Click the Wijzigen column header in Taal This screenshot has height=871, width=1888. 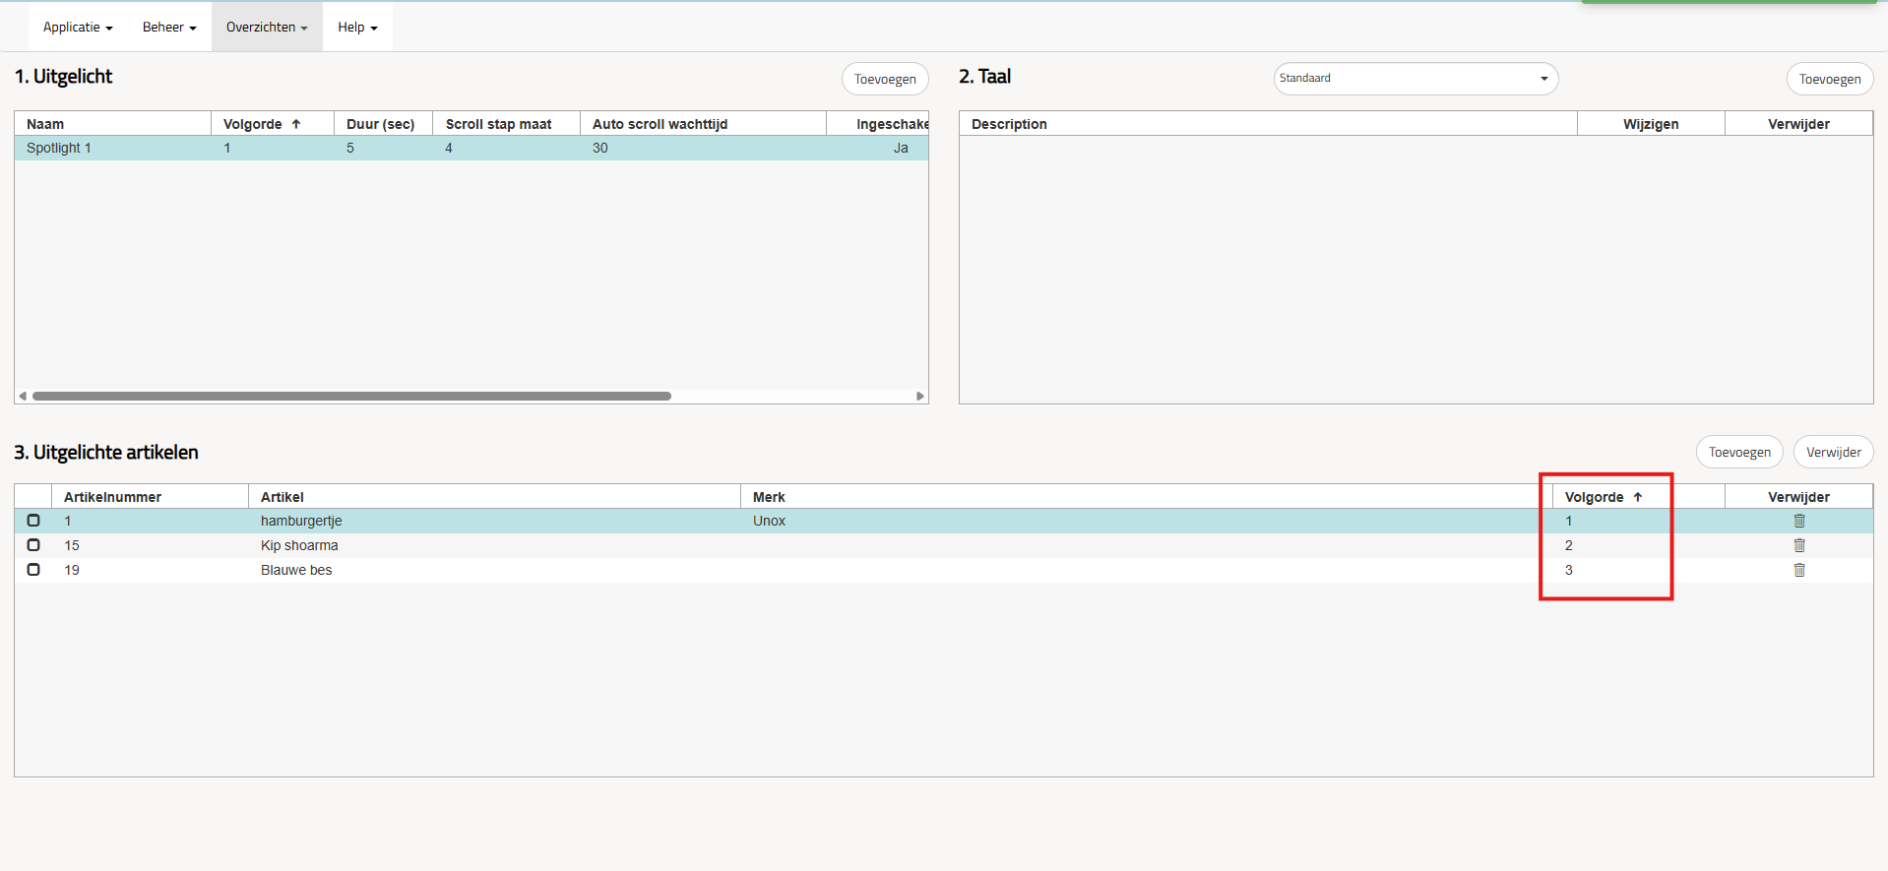(1651, 124)
